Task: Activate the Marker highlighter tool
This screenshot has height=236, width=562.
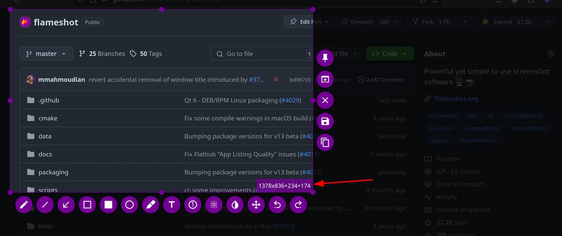Action: (151, 205)
